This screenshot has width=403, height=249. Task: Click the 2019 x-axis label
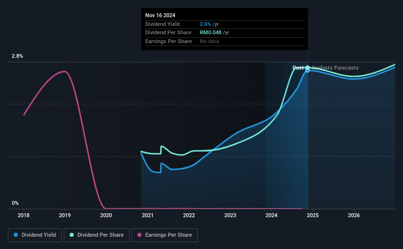(65, 215)
